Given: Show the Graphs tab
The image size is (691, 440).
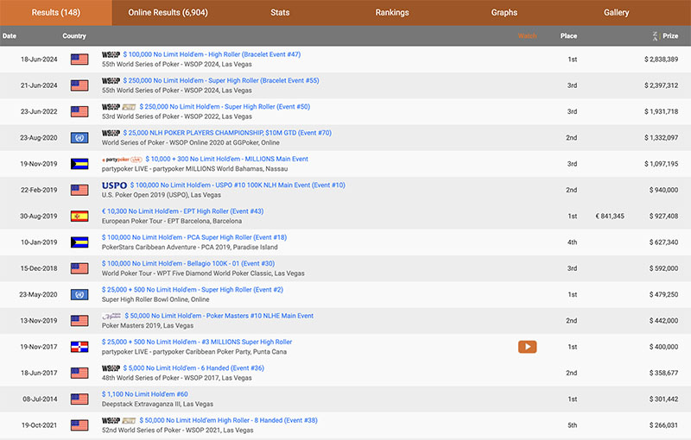Looking at the screenshot, I should (x=504, y=13).
